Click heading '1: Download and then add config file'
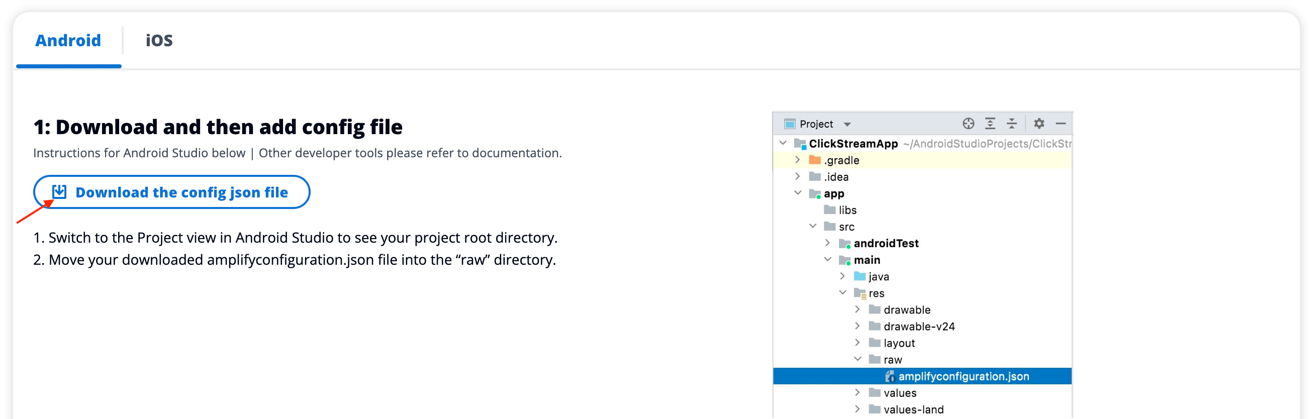Screen dimensions: 1314x419 pos(218,127)
